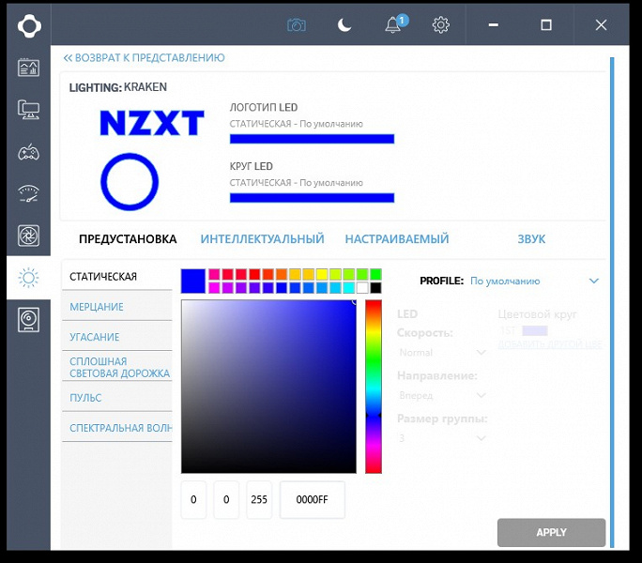Image resolution: width=642 pixels, height=563 pixels.
Task: Pick the yellow preset color swatch
Action: coord(322,274)
